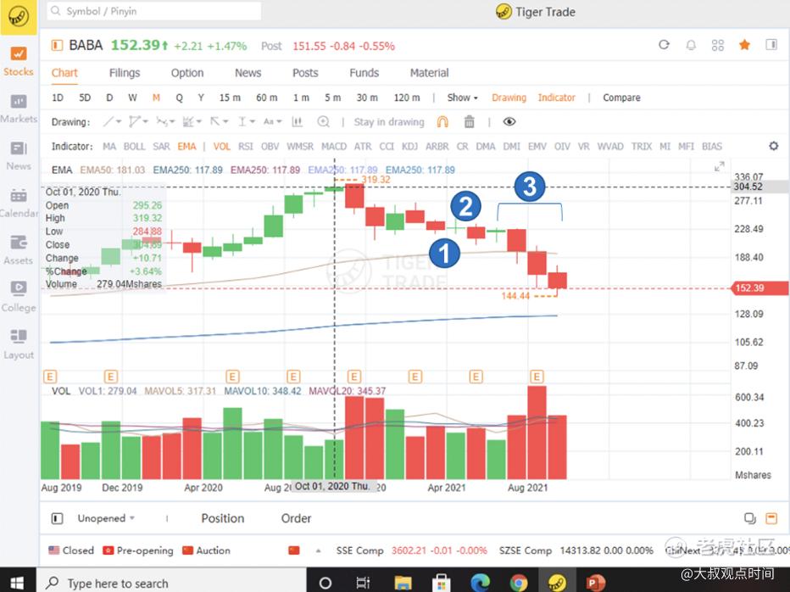Open the pop-out window icon in bottom panel
This screenshot has width=790, height=592.
click(749, 518)
